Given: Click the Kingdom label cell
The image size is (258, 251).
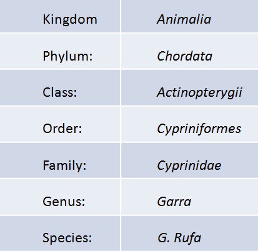Looking at the screenshot, I should (60, 16).
